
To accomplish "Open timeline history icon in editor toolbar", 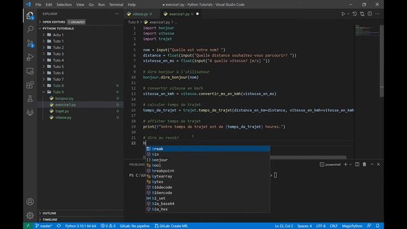I will [x=355, y=14].
